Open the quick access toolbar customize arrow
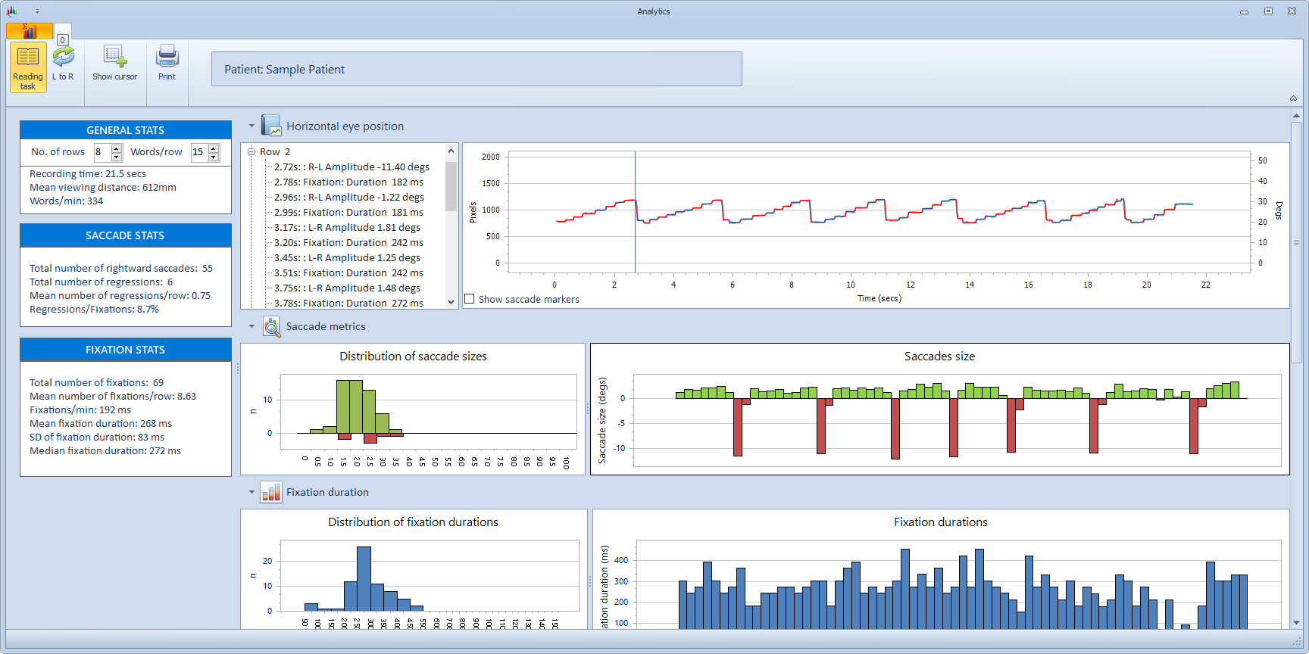This screenshot has width=1309, height=654. coord(37,11)
